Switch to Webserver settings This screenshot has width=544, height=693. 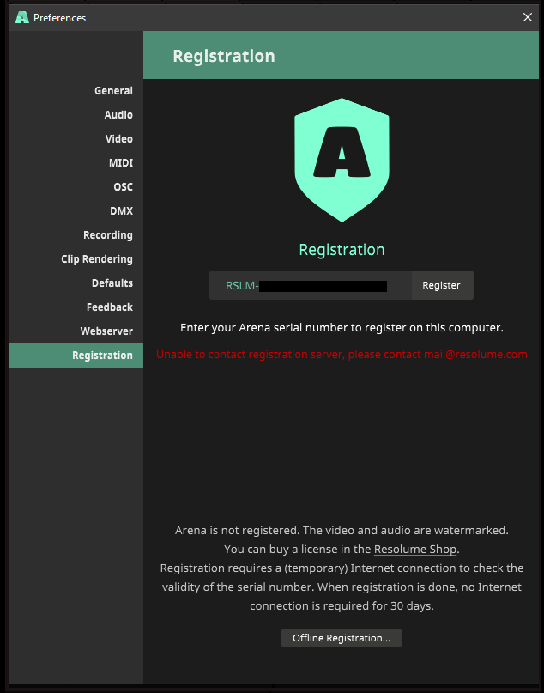106,331
